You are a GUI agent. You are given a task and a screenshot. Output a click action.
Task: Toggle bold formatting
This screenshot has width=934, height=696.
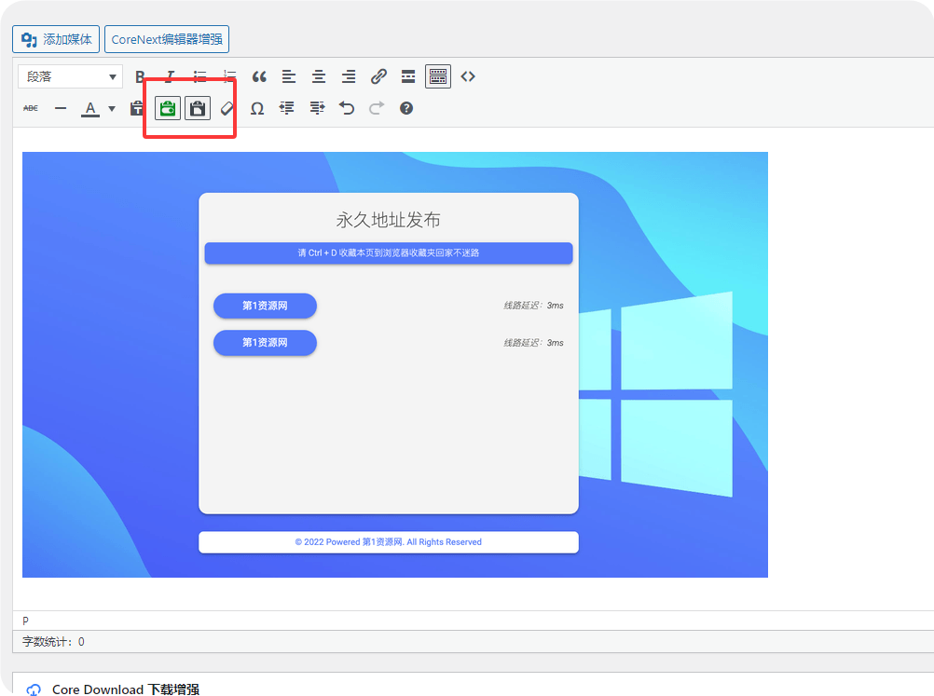point(140,76)
